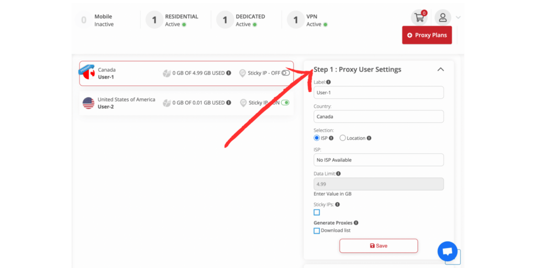Open the Country dropdown showing Canada
Image resolution: width=536 pixels, height=268 pixels.
point(379,117)
